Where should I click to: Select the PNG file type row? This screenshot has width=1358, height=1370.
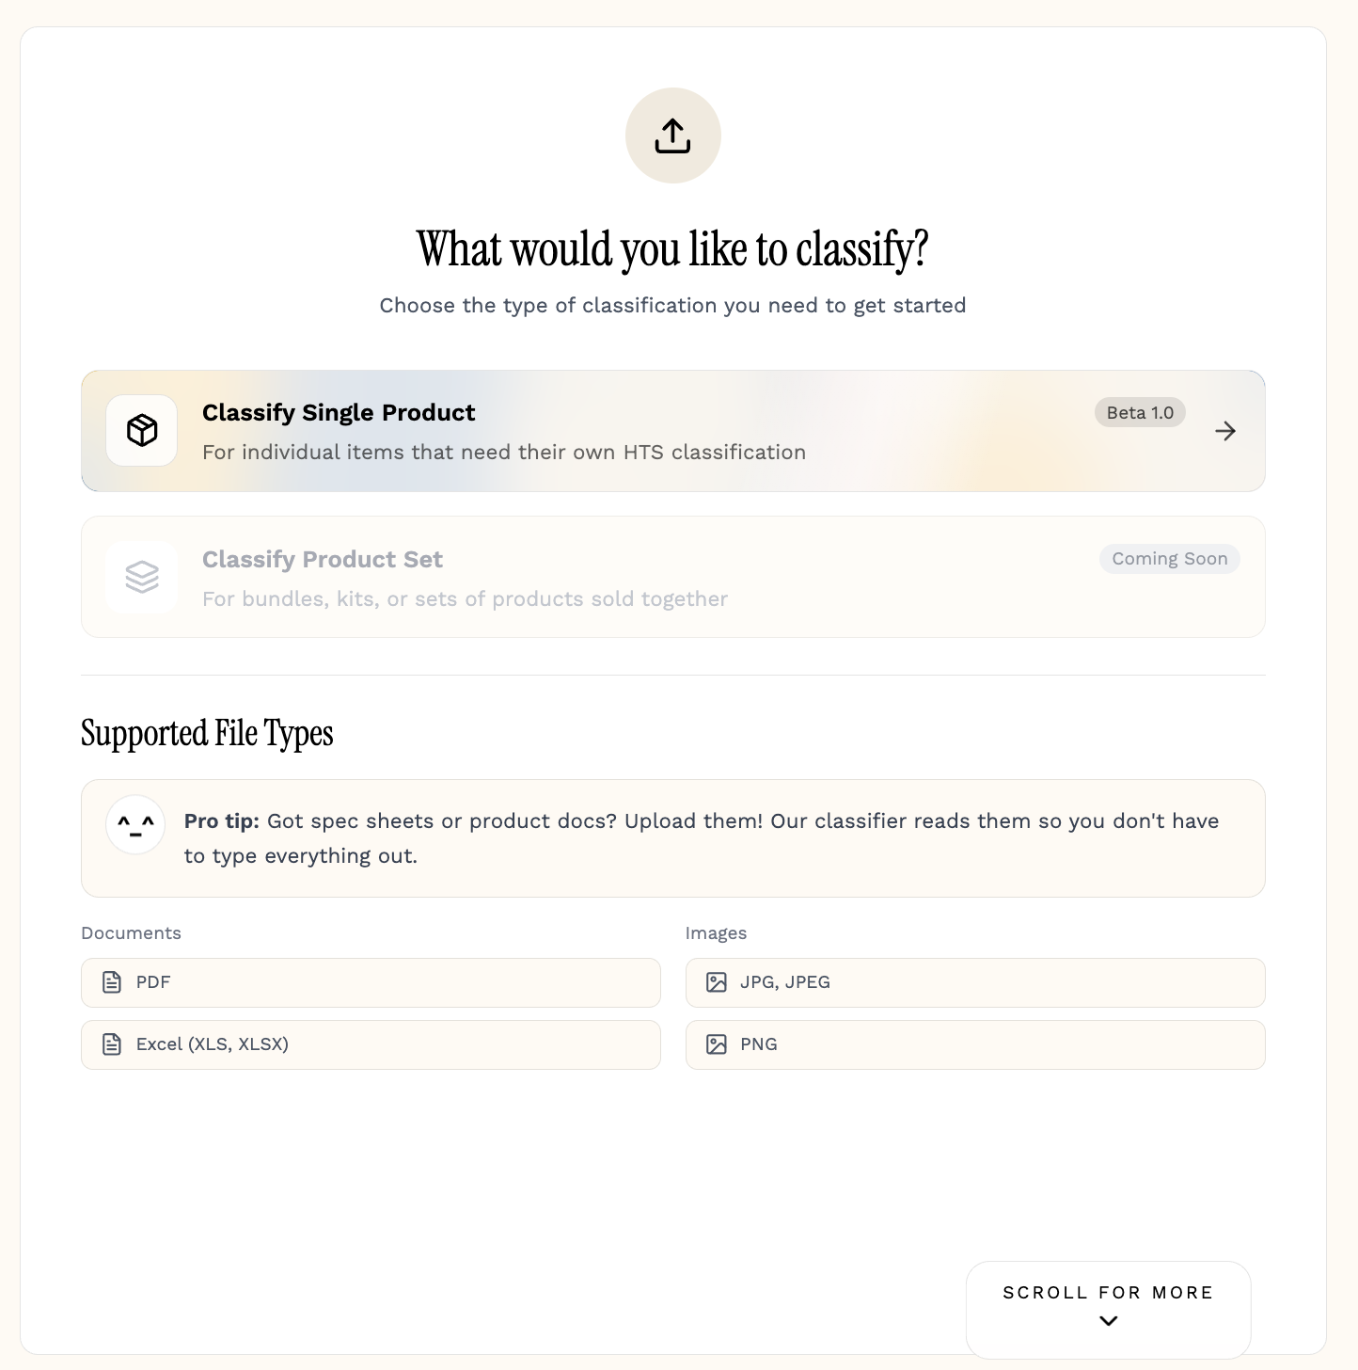(975, 1044)
